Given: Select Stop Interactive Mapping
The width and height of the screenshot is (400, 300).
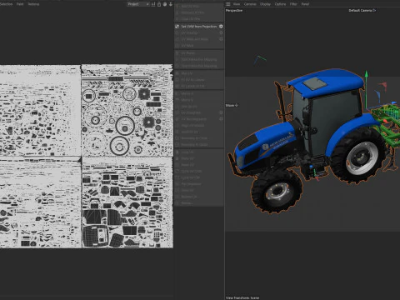Looking at the screenshot, I should (x=199, y=66).
